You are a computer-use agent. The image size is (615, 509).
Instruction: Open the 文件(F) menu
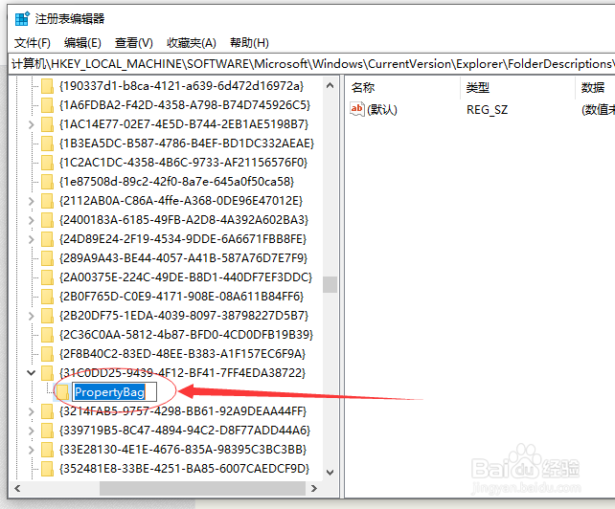pos(33,43)
